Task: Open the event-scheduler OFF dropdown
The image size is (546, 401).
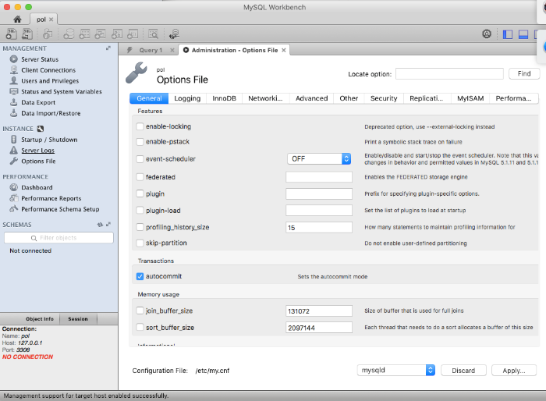Action: [319, 159]
